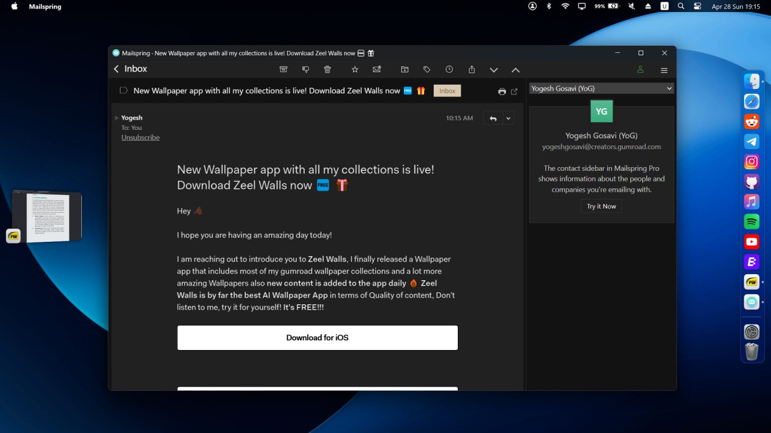Click the Inbox label tag on subject

point(448,91)
